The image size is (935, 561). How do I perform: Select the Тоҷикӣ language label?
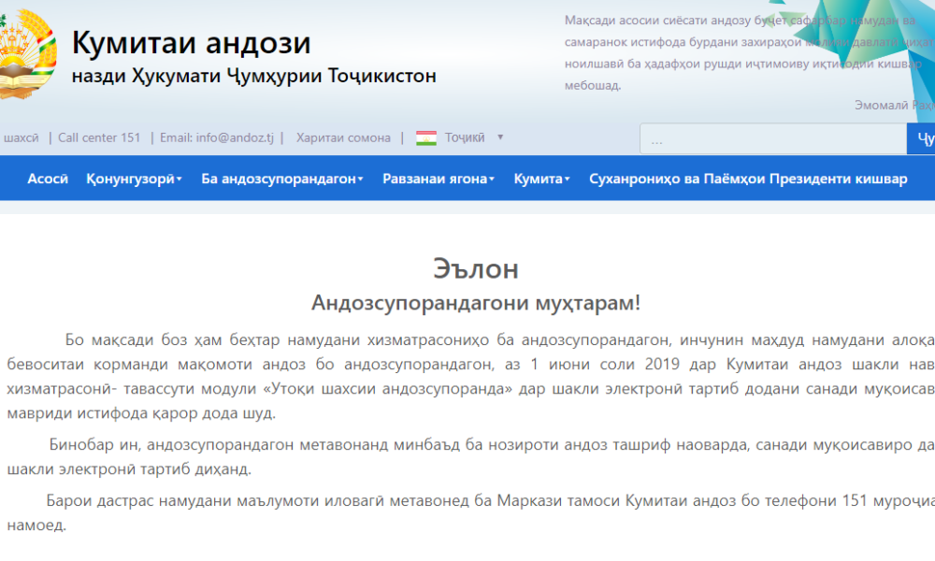[x=465, y=137]
